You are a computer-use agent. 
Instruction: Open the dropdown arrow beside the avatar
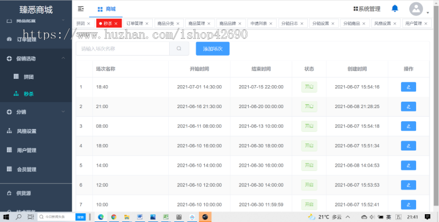[427, 13]
